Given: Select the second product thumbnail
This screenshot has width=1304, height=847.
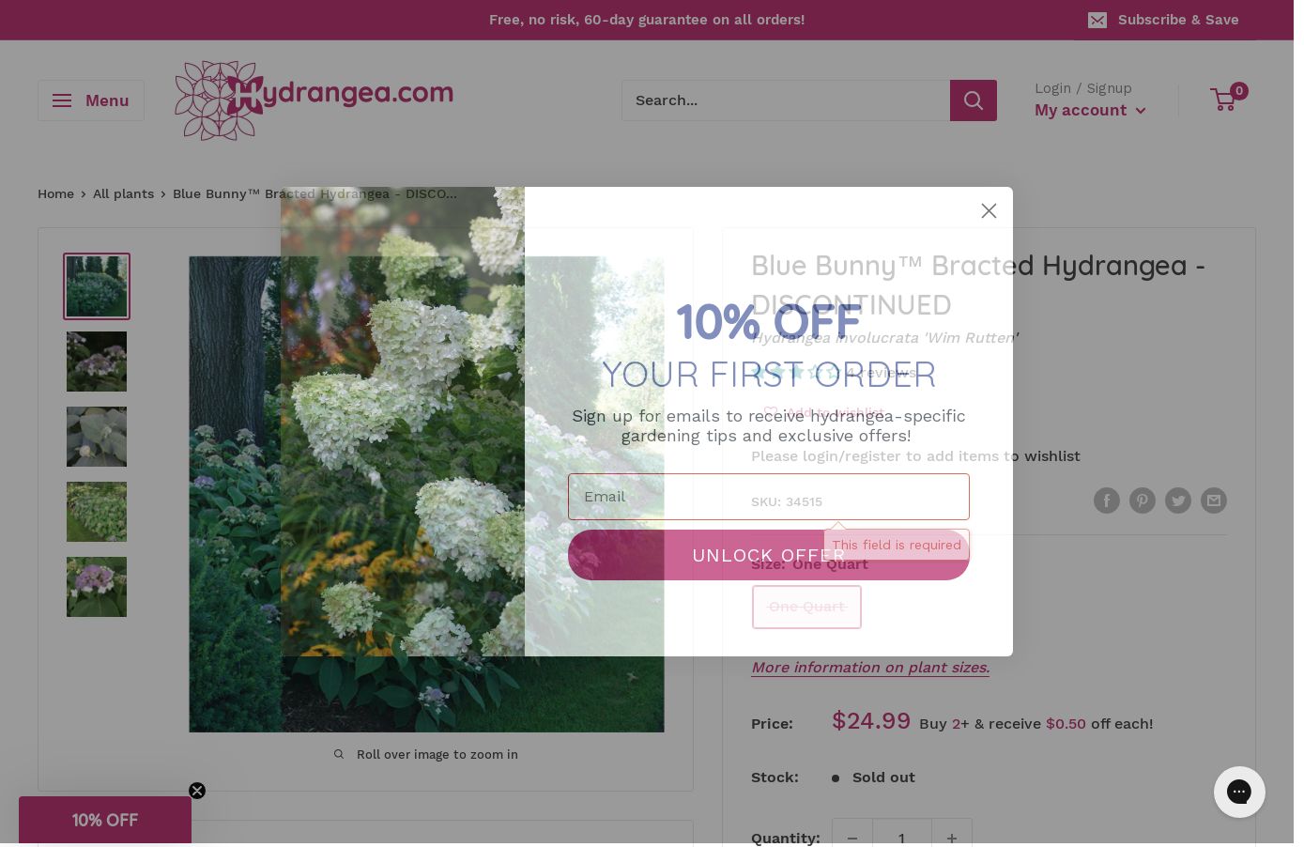Looking at the screenshot, I should 97,362.
